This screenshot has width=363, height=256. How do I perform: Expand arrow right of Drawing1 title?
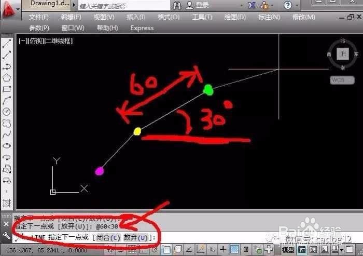click(x=74, y=5)
